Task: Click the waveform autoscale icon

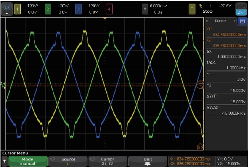Action: pos(241,12)
